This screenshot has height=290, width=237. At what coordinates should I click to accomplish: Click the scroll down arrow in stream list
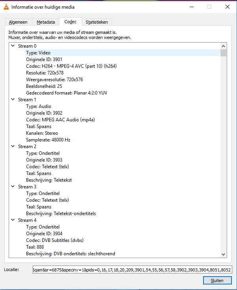pyautogui.click(x=224, y=254)
